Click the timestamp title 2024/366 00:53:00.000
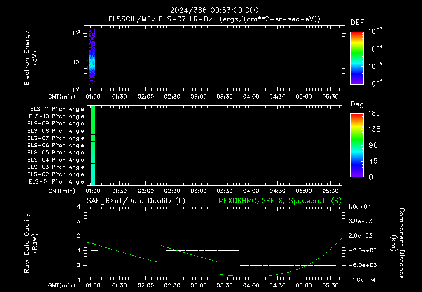 pos(214,10)
